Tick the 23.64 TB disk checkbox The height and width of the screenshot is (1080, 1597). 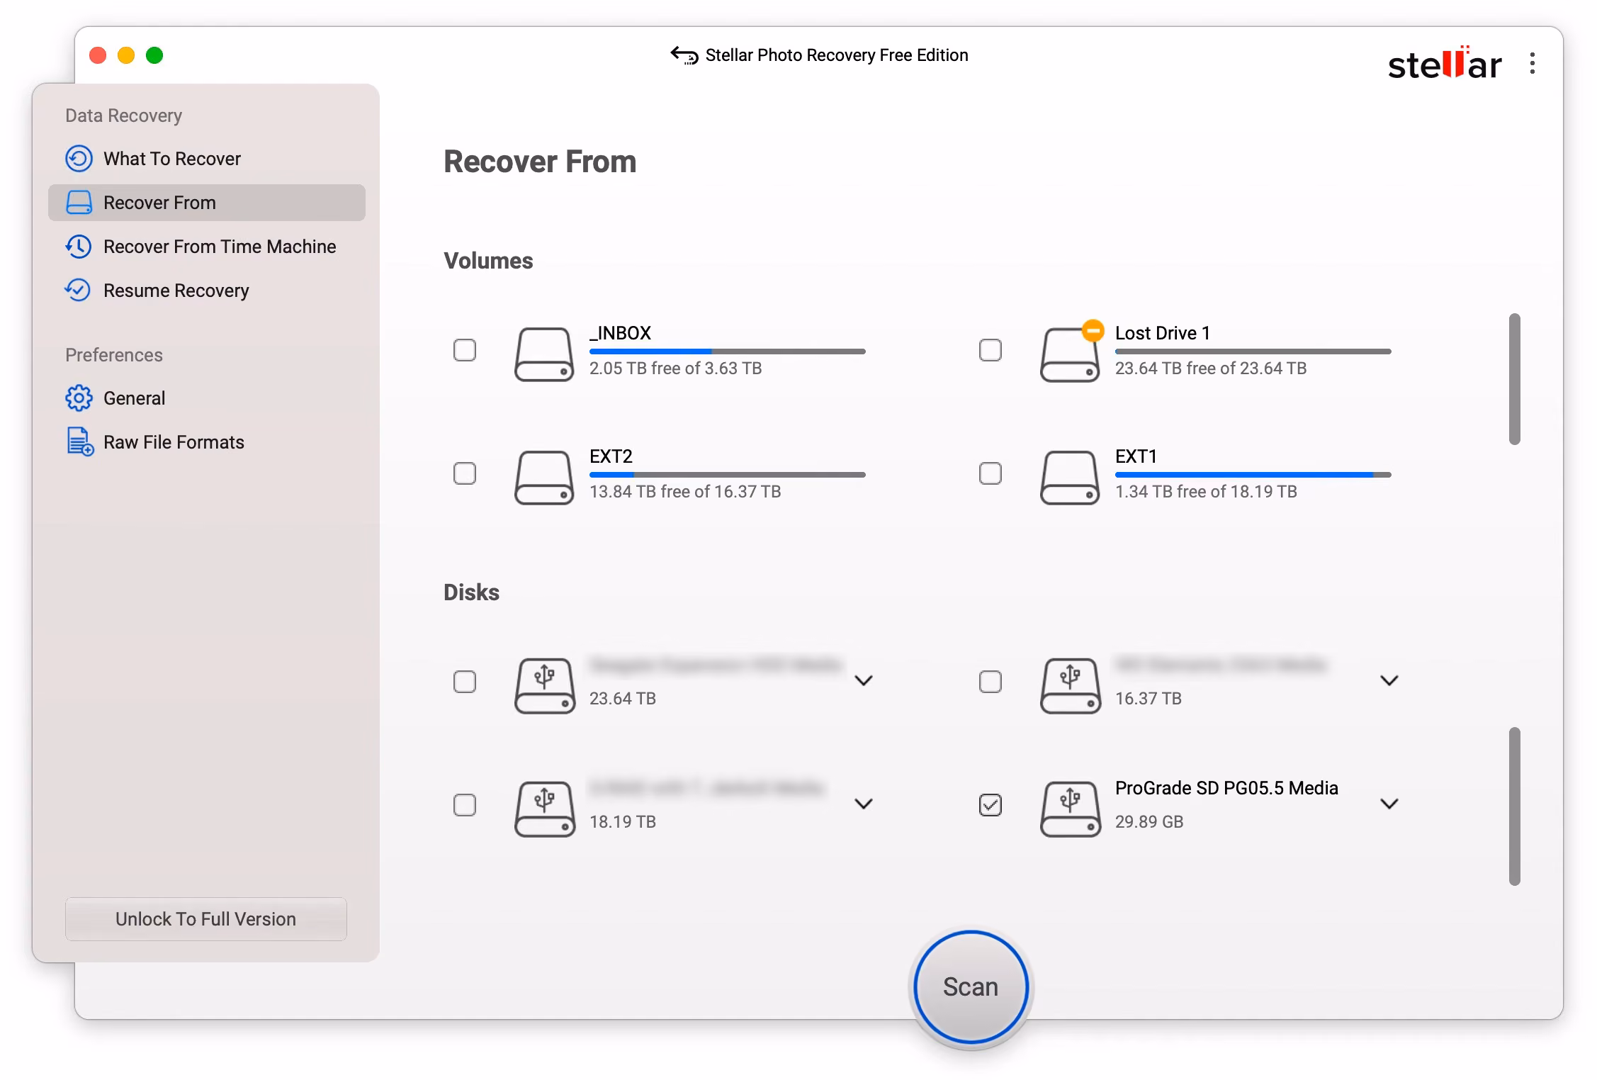[465, 682]
